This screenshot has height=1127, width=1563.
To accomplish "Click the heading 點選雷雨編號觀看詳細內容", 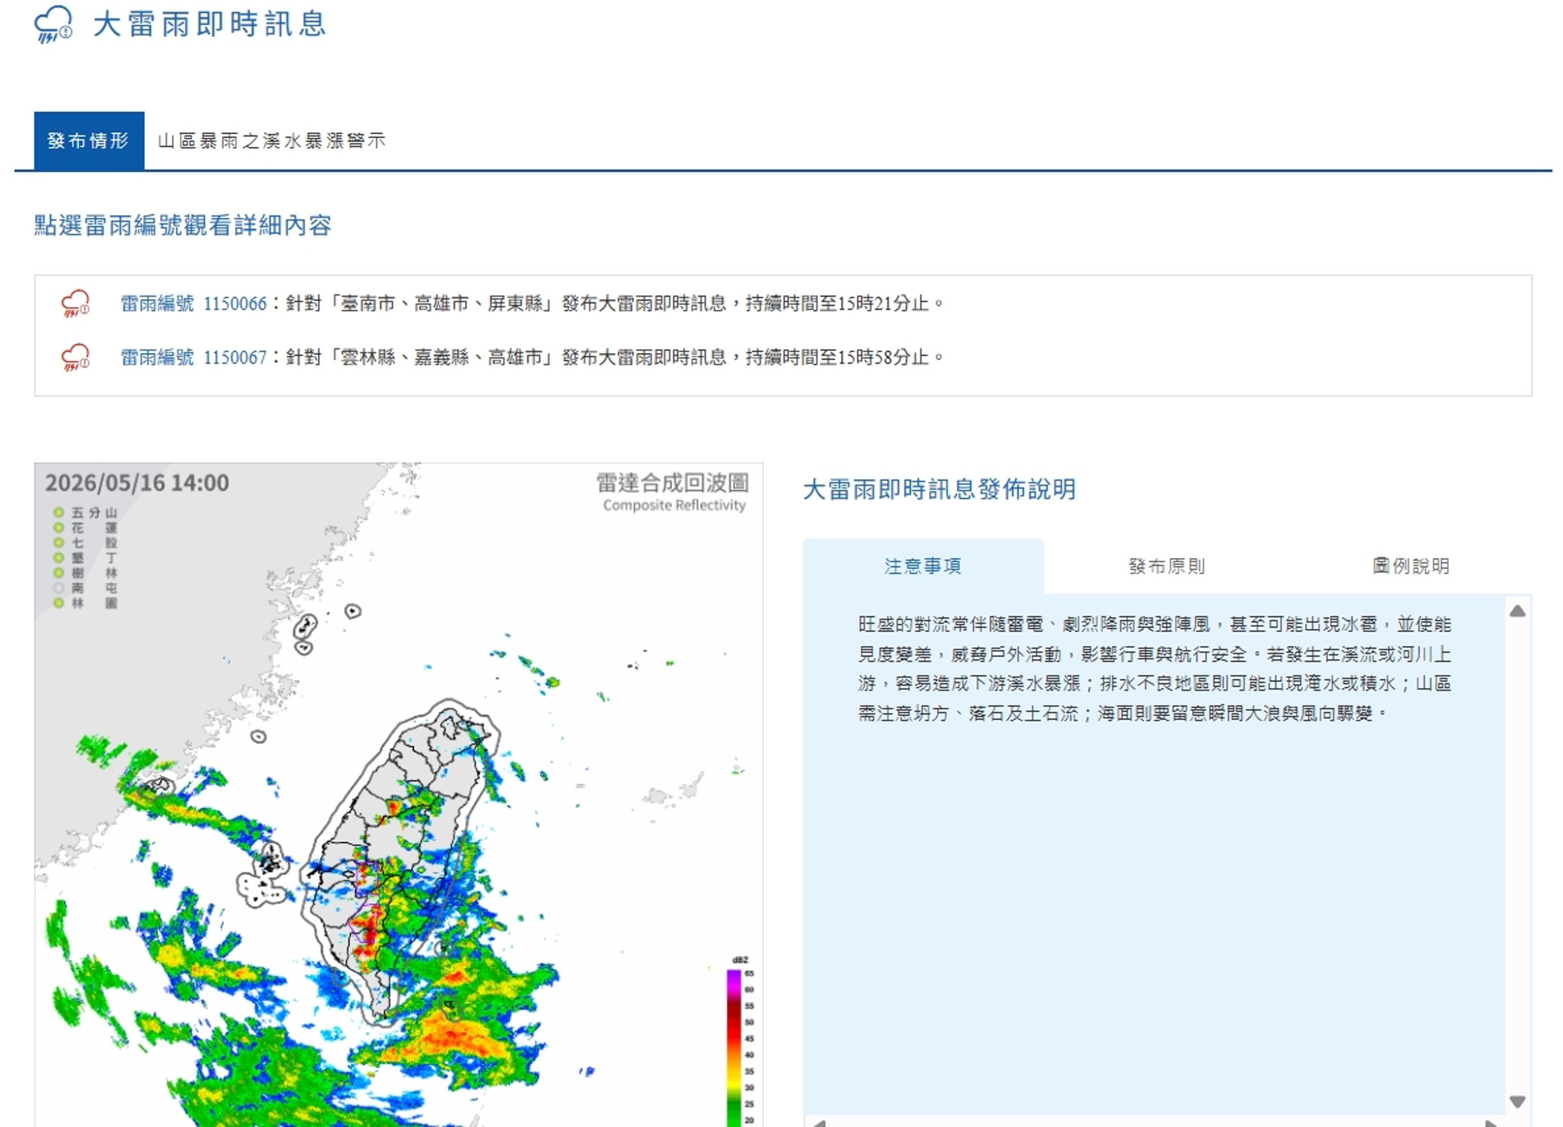I will [x=182, y=225].
